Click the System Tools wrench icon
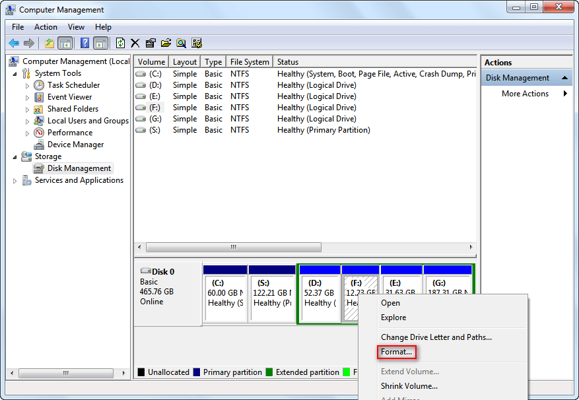This screenshot has height=400, width=579. pyautogui.click(x=26, y=73)
